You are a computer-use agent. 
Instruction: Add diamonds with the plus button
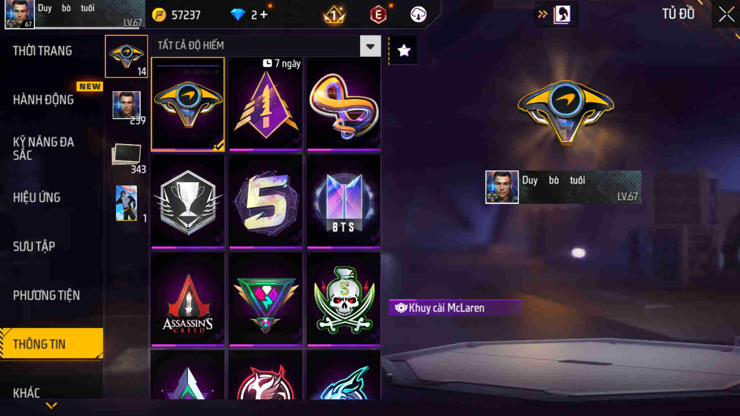pyautogui.click(x=264, y=15)
